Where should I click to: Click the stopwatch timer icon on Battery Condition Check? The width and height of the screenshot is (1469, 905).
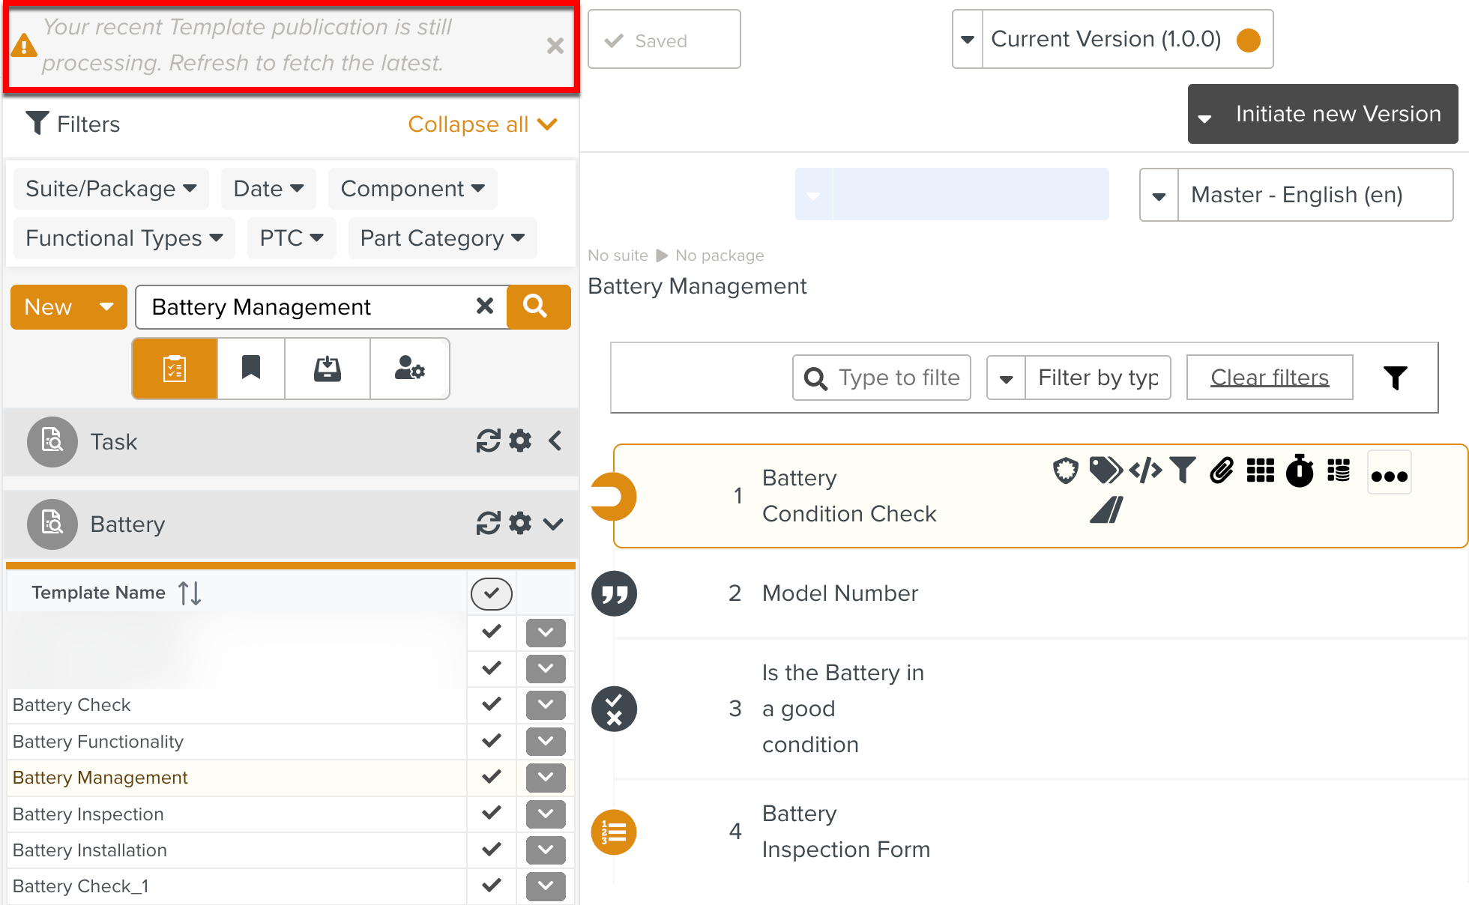click(1300, 471)
